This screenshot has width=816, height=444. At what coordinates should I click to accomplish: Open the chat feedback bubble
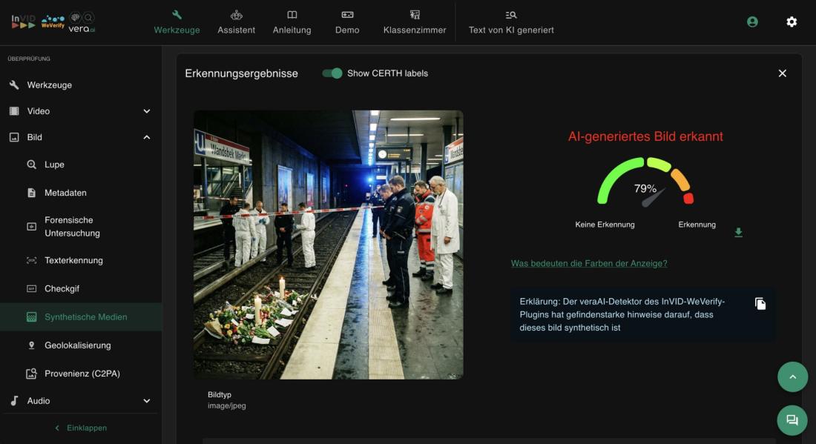(x=792, y=420)
